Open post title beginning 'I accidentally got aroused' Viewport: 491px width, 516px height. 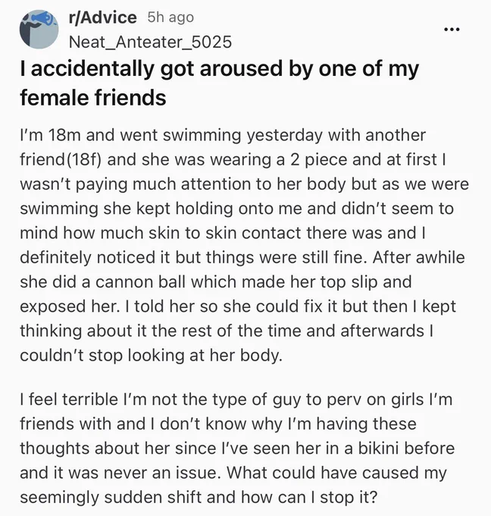219,83
